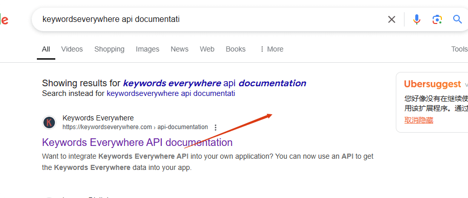Click the Ubersuggest panel title
This screenshot has height=198, width=468.
(x=433, y=84)
